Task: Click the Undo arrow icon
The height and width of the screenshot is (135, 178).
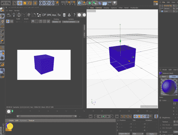Action: (x=3, y=3)
